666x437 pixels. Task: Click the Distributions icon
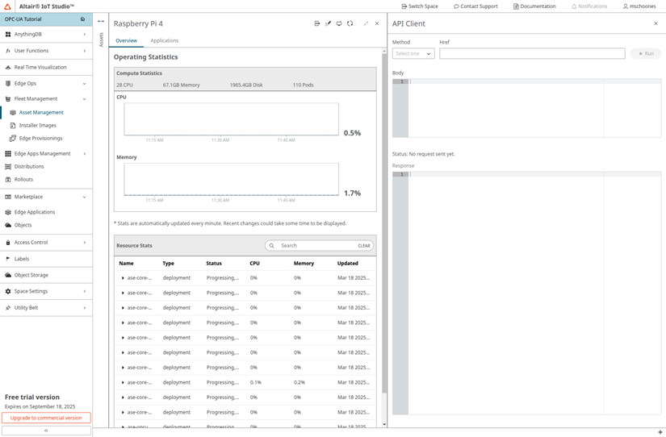(8, 167)
